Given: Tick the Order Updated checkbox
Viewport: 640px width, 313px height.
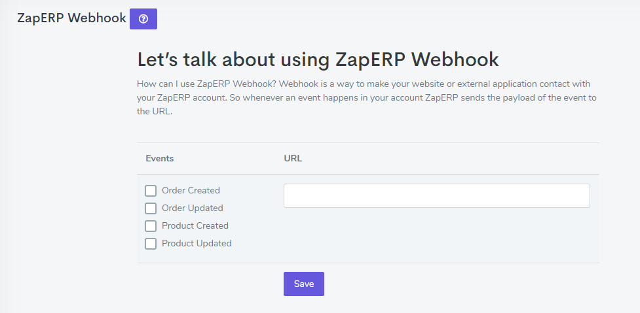Looking at the screenshot, I should (x=151, y=208).
